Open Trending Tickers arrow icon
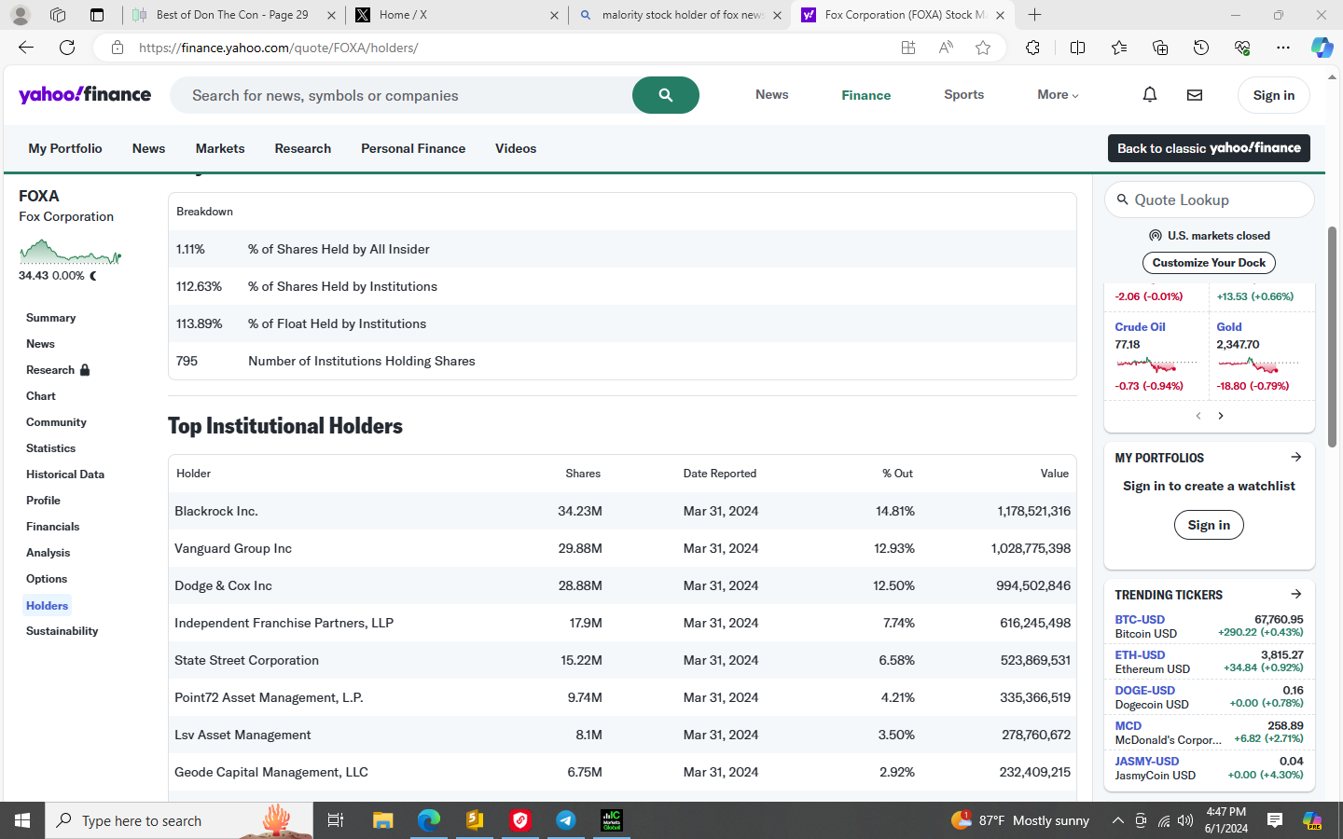Viewport: 1343px width, 839px height. [1295, 594]
